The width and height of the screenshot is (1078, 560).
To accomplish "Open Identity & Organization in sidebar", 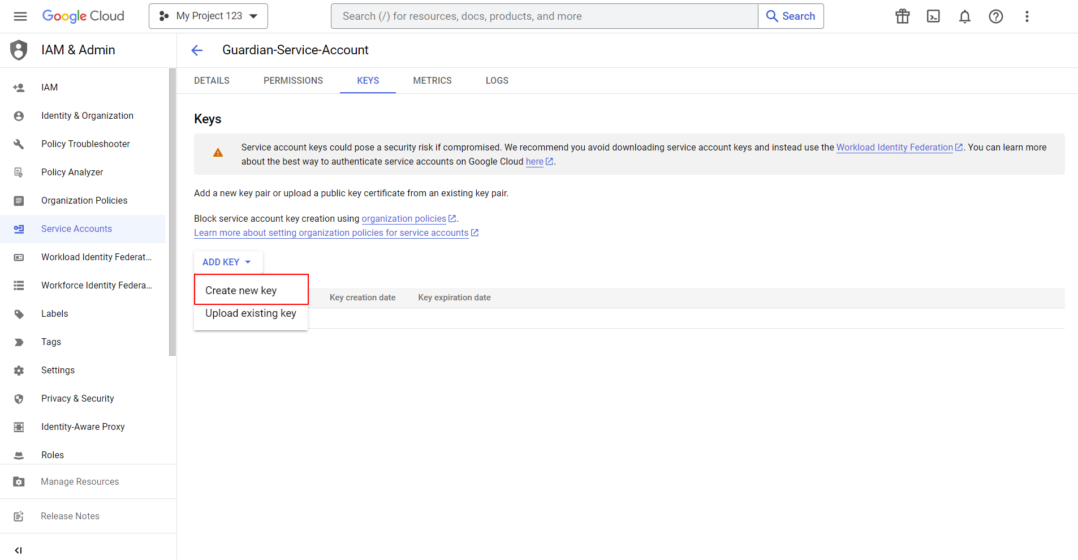I will point(83,116).
